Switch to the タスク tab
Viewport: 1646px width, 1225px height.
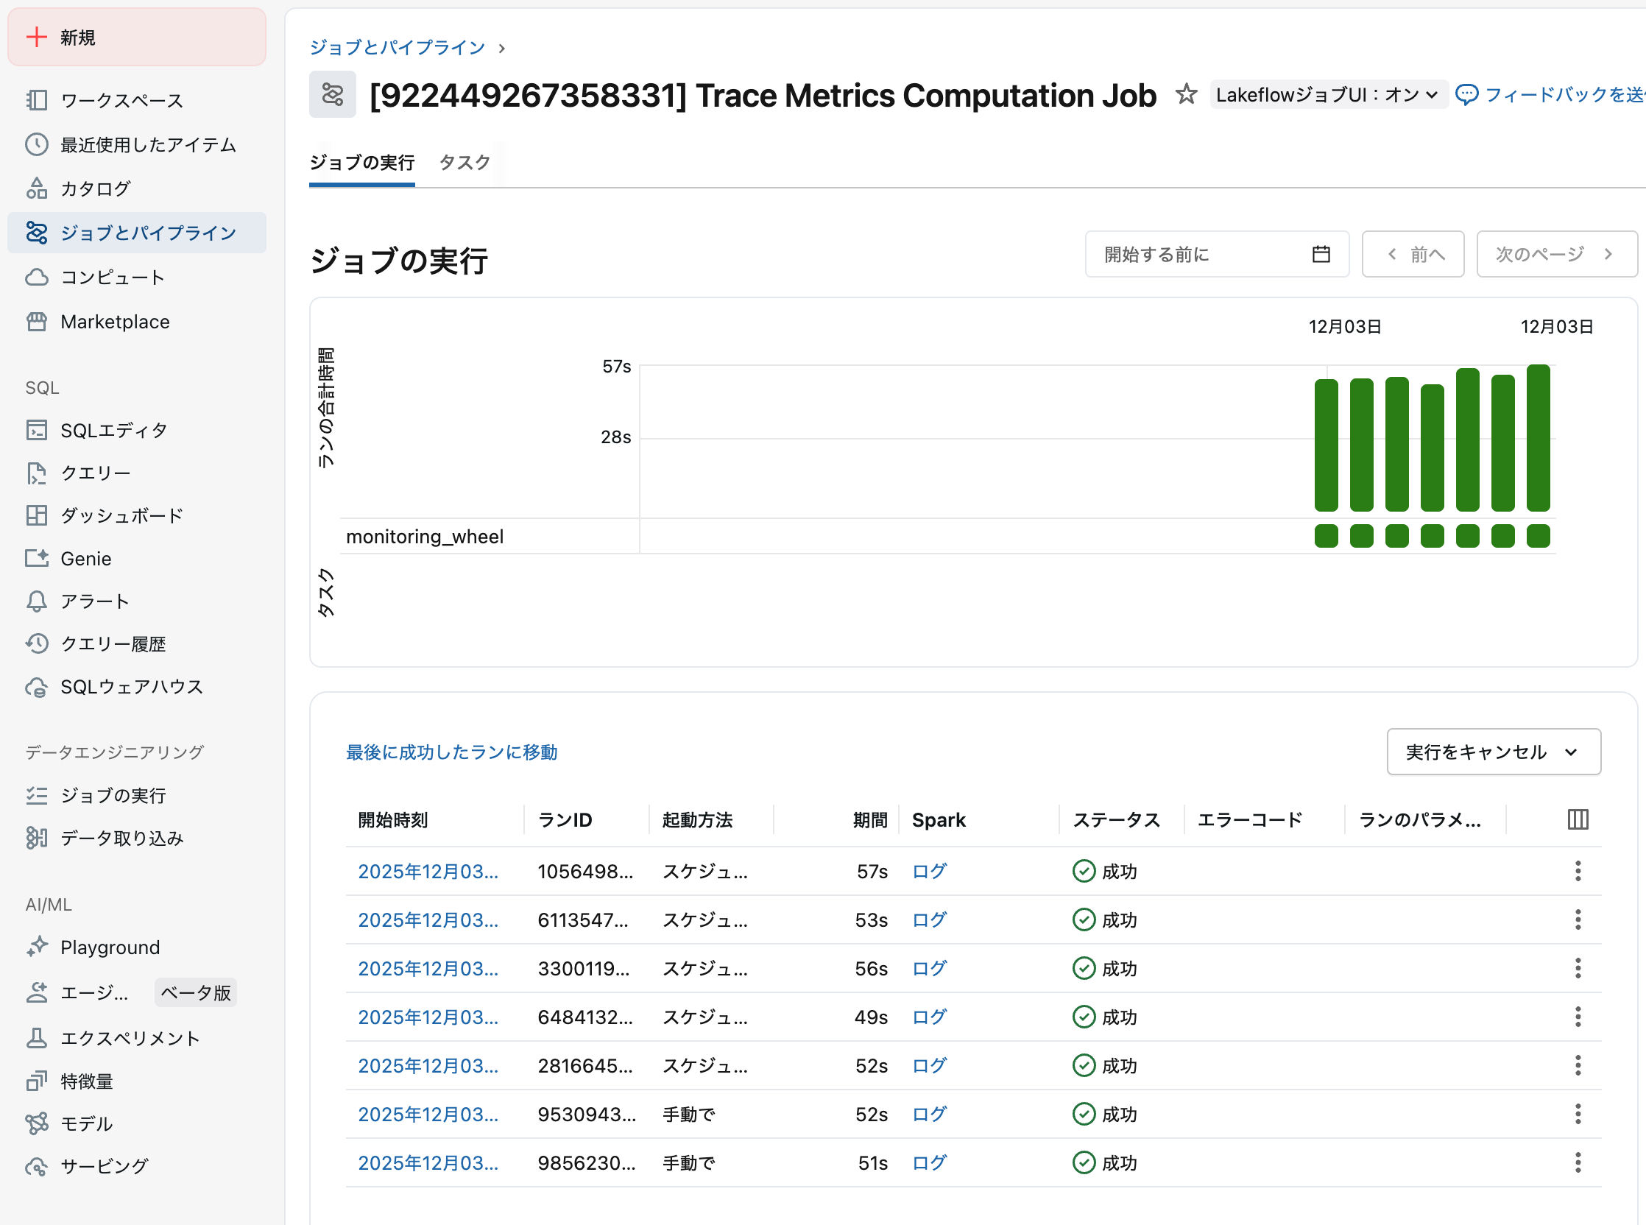pos(464,163)
